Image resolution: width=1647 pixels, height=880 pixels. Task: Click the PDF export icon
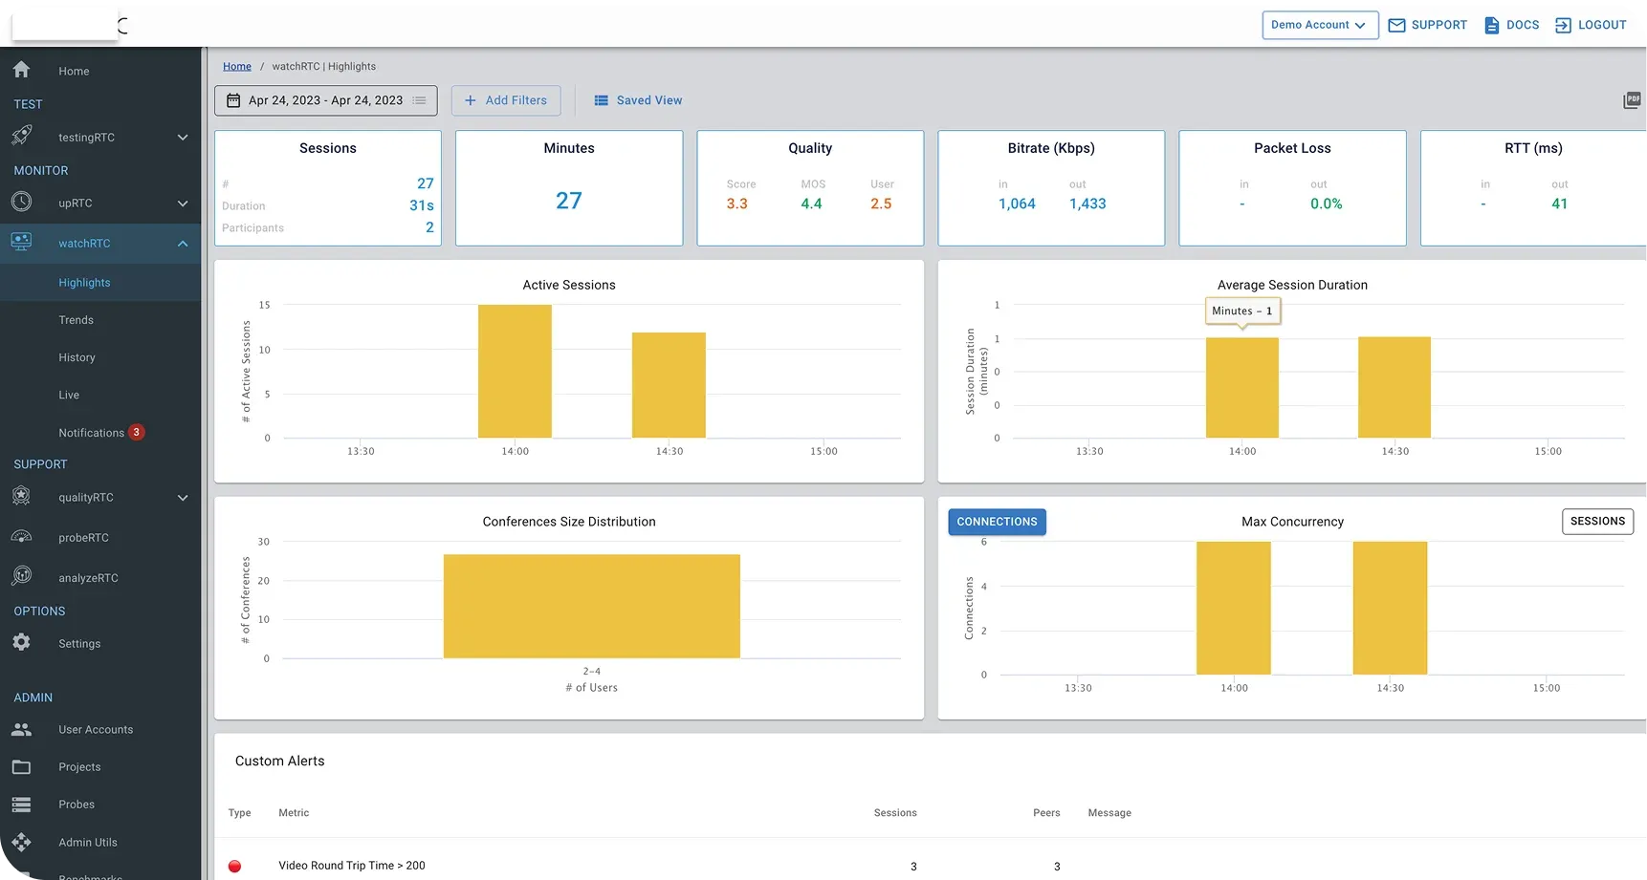pos(1632,100)
